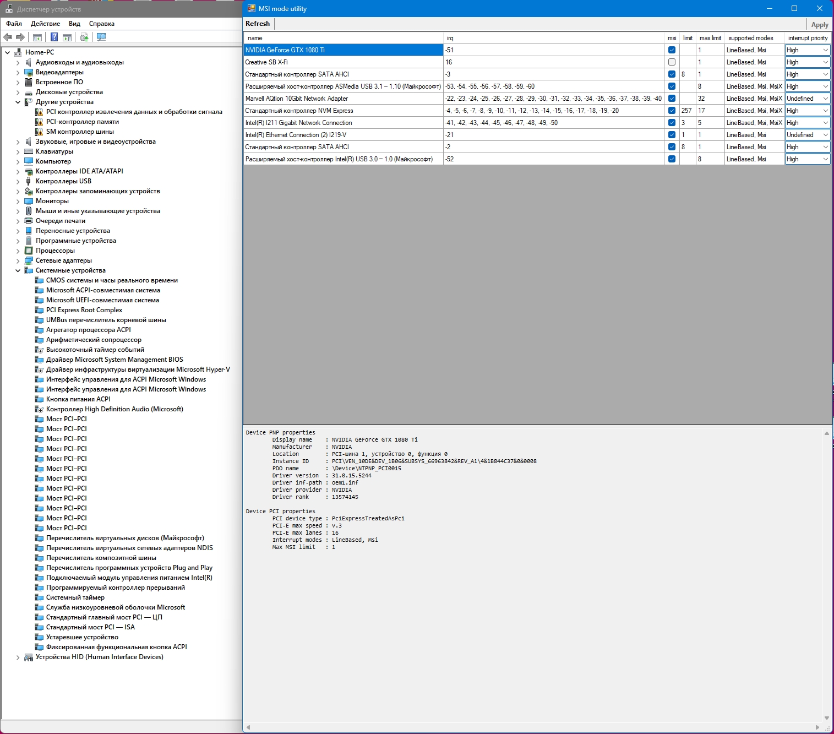
Task: Toggle MSI checkbox for Intel I211 Gigabit Network
Action: (672, 123)
